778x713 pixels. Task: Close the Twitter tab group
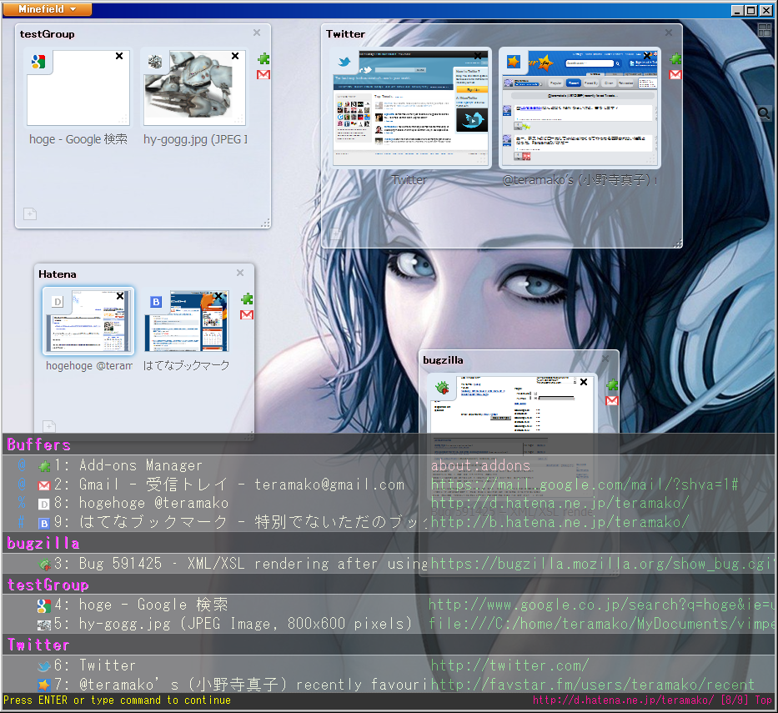[x=668, y=33]
